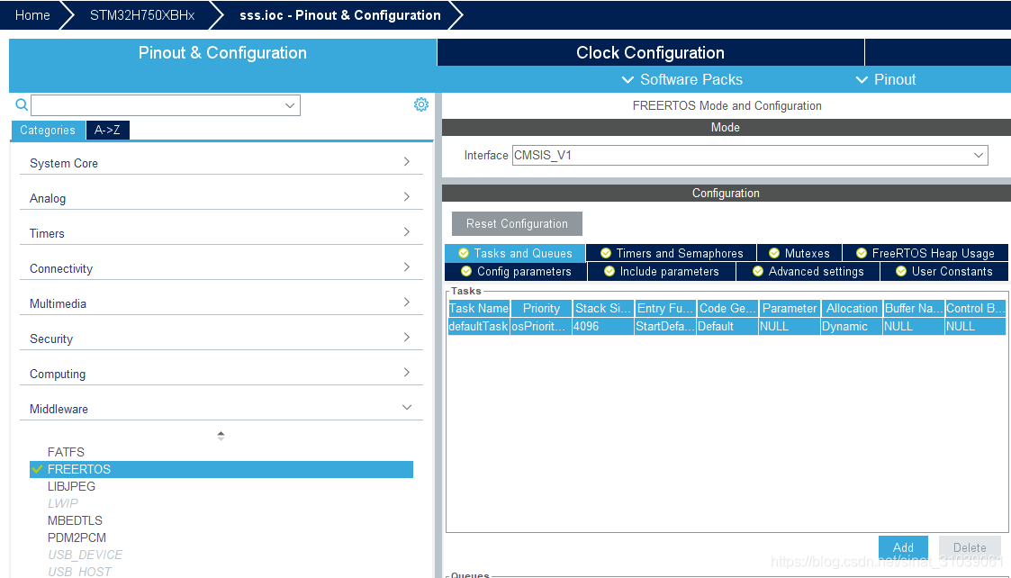The image size is (1011, 578).
Task: Click the sort arrows icon under Middleware
Action: click(x=221, y=436)
